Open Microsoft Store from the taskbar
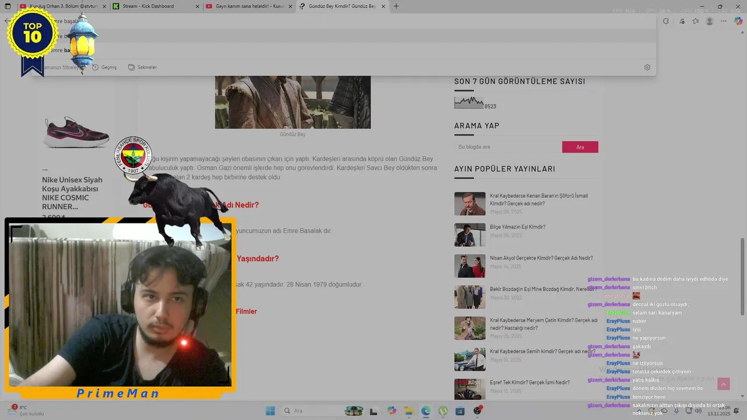 (460, 411)
